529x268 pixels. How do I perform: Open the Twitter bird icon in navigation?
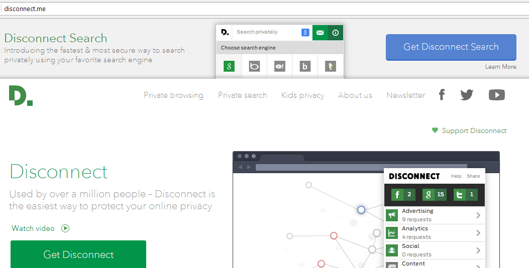(467, 95)
